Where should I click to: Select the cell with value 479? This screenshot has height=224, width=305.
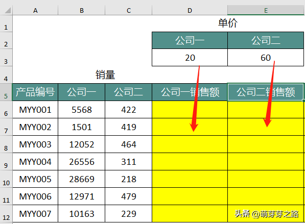(129, 196)
